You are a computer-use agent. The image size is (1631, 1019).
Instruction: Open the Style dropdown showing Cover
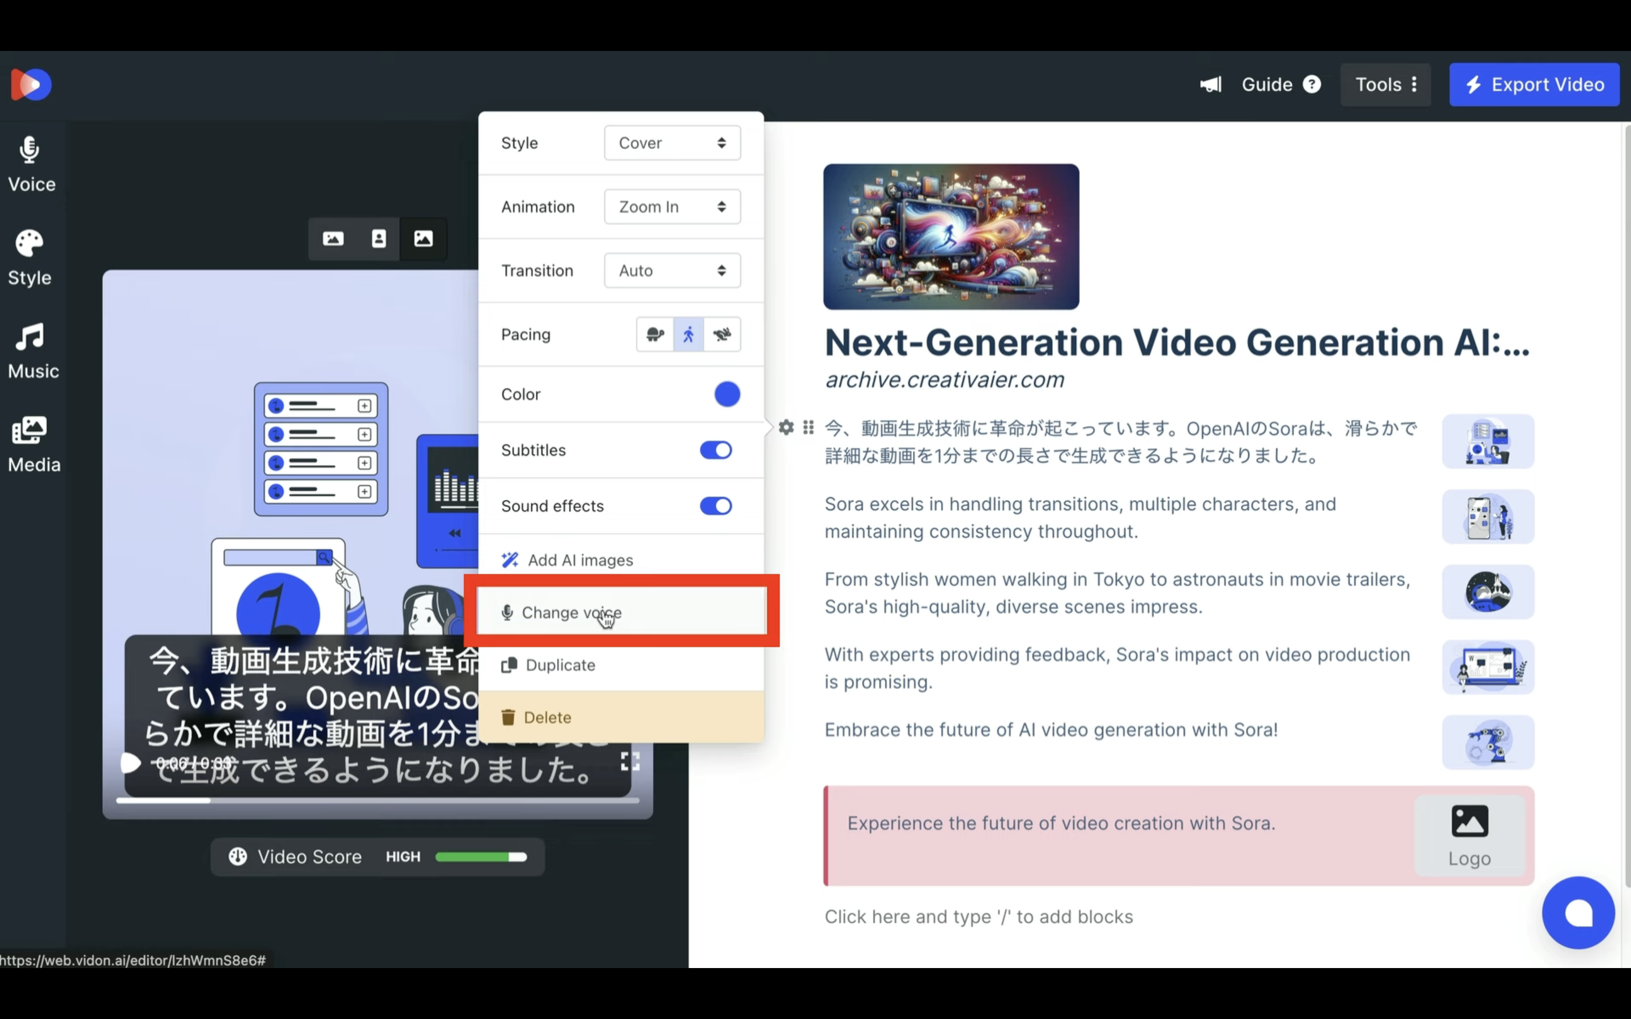pyautogui.click(x=672, y=143)
